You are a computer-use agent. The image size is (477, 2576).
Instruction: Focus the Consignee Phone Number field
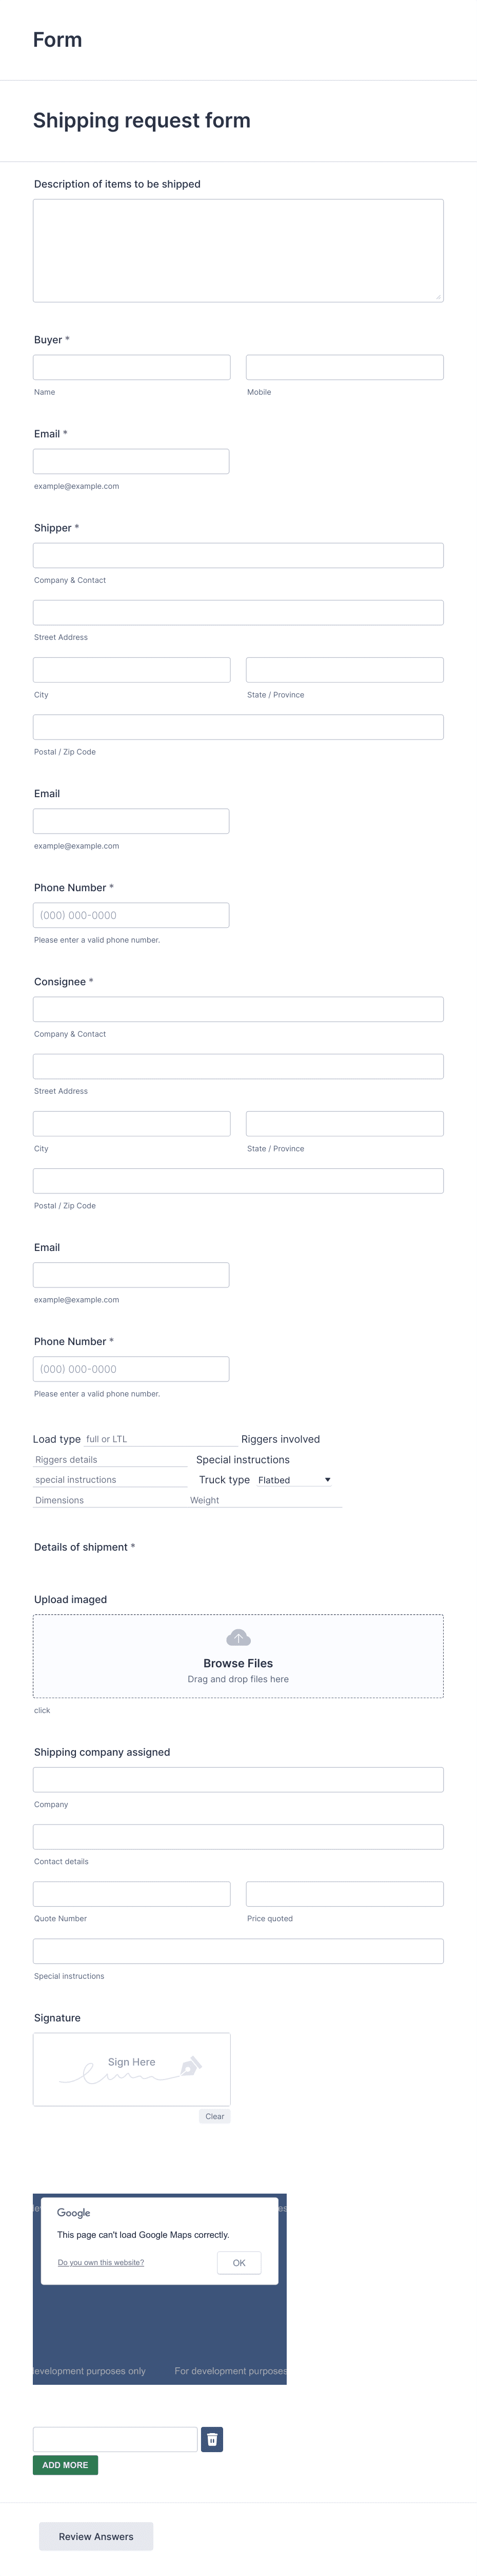pyautogui.click(x=131, y=1368)
